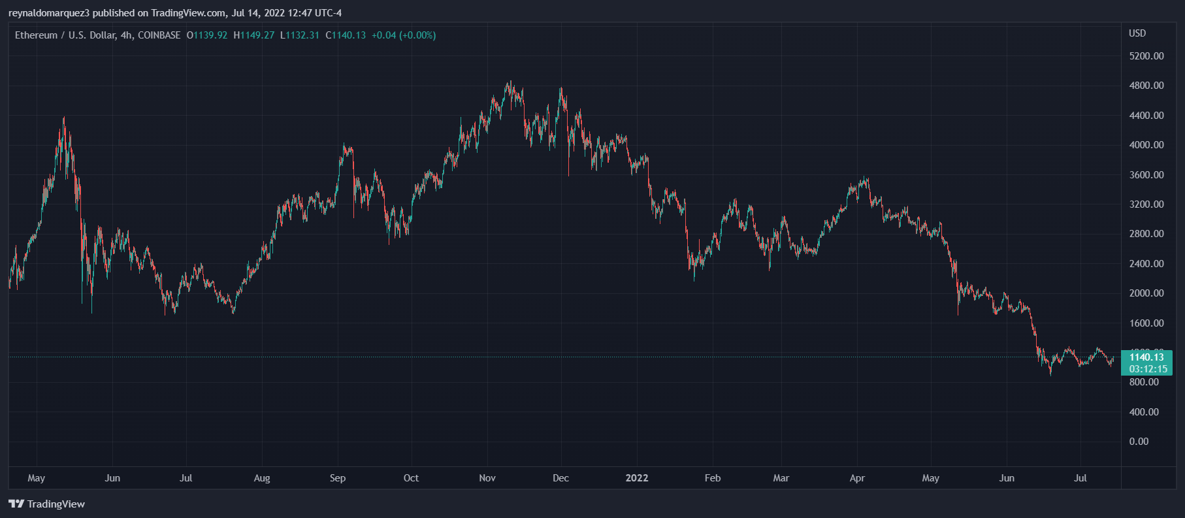
Task: Click the 3600.00 price axis label
Action: (1146, 175)
